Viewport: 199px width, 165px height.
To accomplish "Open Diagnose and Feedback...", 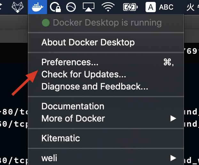I will click(x=106, y=86).
